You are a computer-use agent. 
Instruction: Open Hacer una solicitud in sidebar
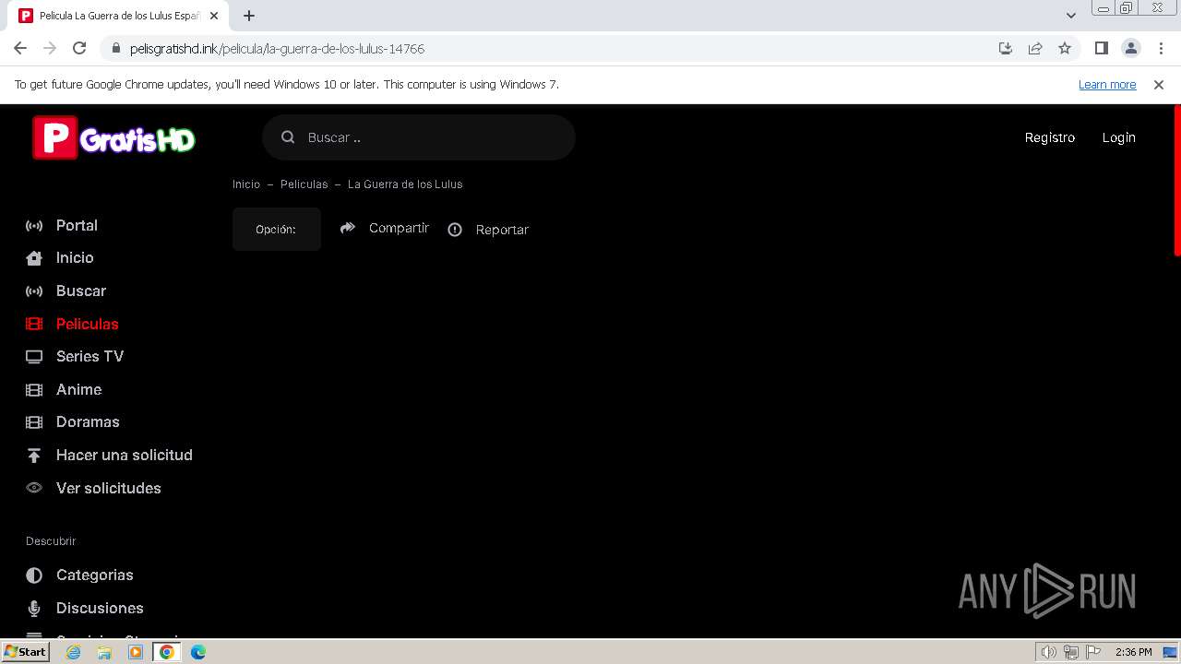125,456
